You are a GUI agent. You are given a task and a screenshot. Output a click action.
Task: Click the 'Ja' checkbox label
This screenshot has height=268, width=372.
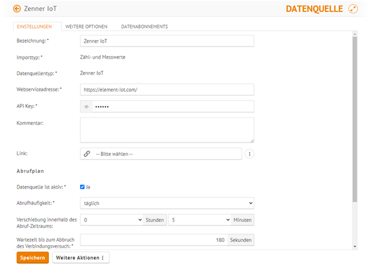tap(88, 187)
